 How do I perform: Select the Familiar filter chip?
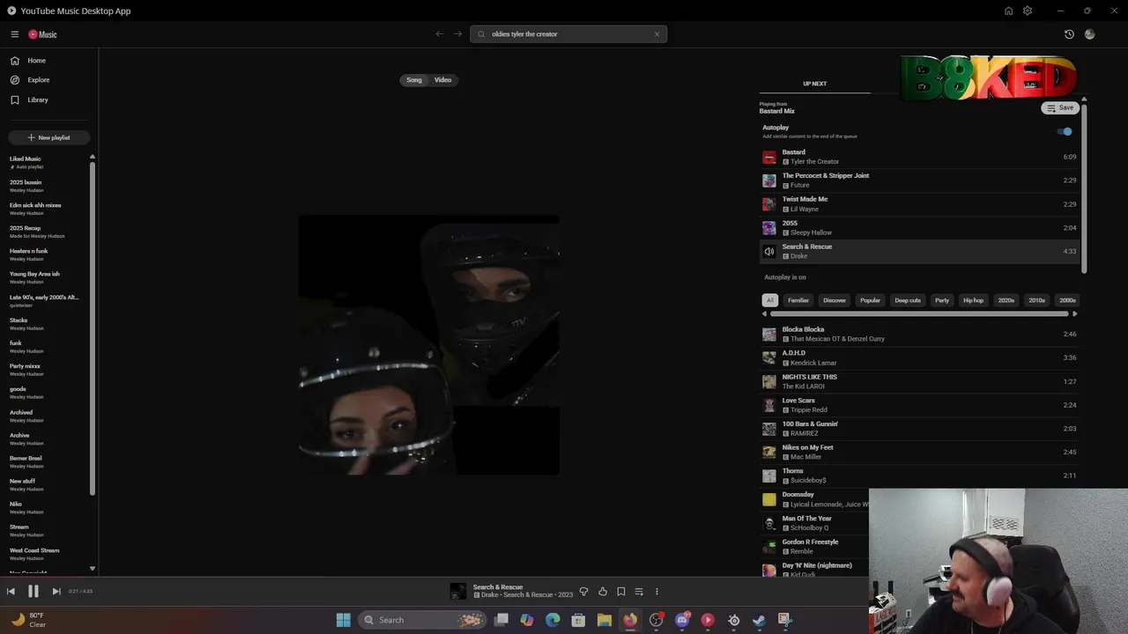coord(798,300)
